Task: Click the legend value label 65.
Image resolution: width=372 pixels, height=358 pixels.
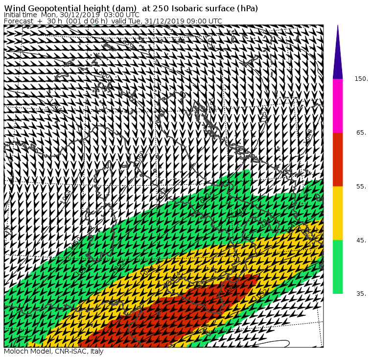Action: tap(361, 133)
